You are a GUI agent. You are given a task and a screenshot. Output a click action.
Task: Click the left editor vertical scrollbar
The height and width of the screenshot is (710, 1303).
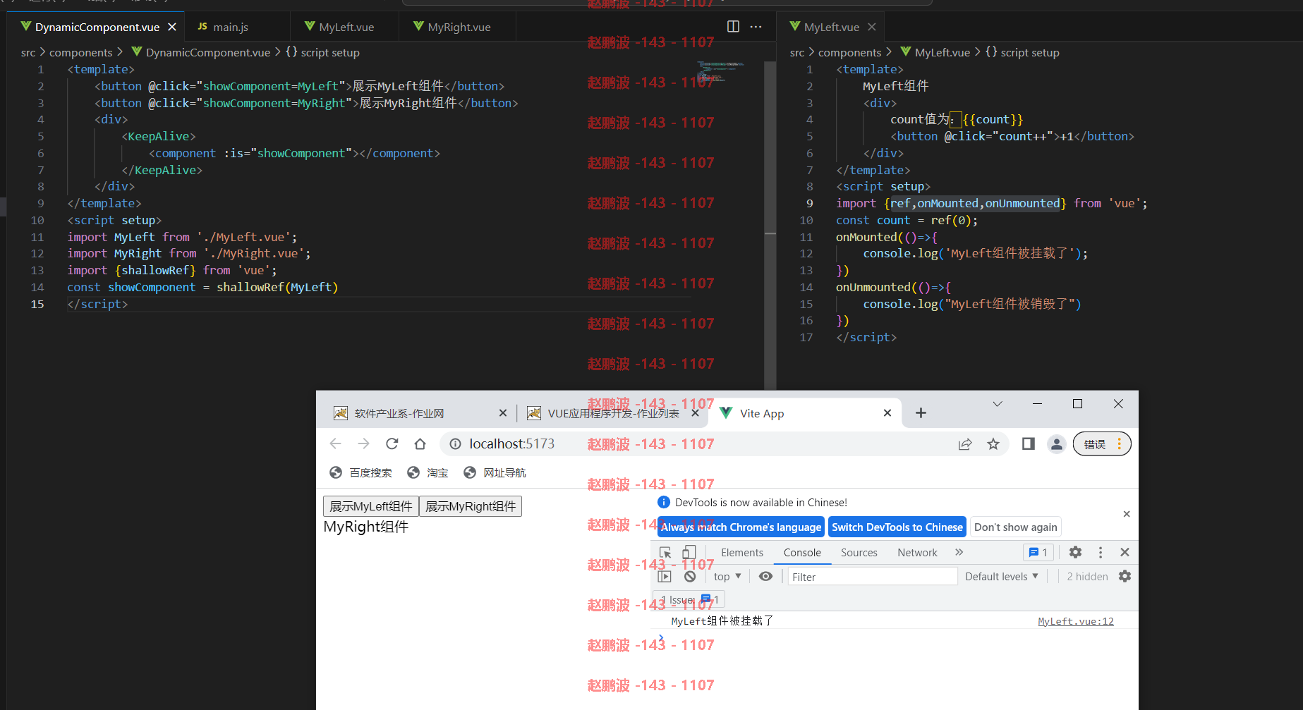tap(770, 226)
